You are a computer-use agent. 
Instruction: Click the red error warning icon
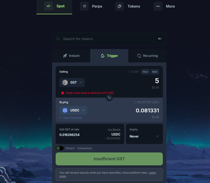[x=62, y=93]
